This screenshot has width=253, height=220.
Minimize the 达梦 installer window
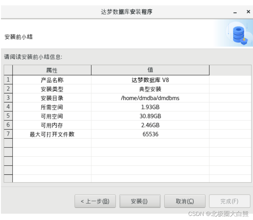click(x=235, y=12)
